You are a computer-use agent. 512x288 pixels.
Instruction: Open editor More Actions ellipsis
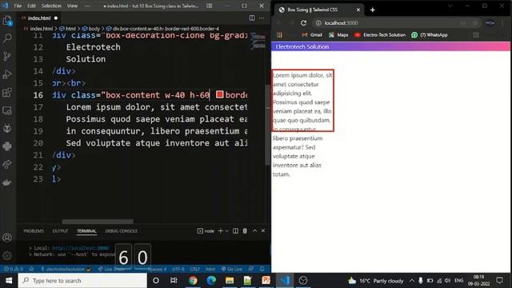[262, 18]
